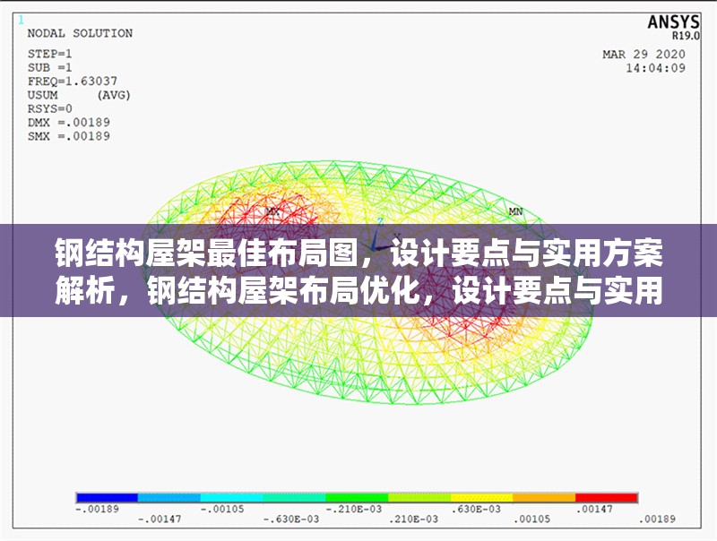This screenshot has height=541, width=717.
Task: Pick the red legend color band
Action: [x=606, y=496]
